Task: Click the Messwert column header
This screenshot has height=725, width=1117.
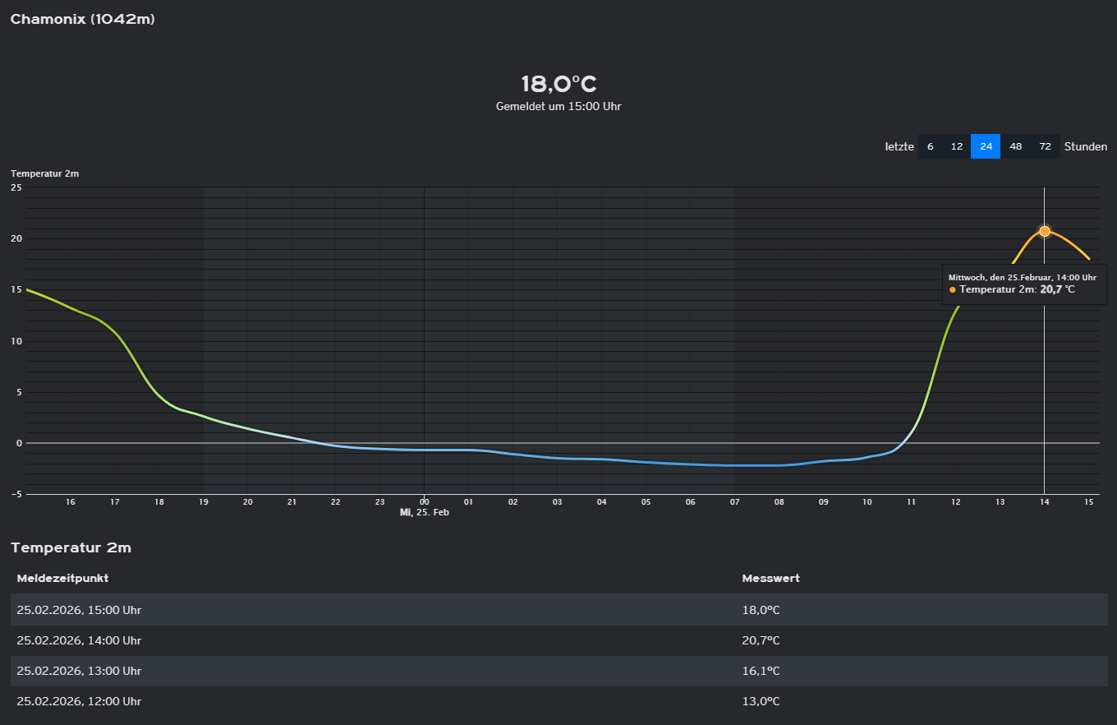Action: pyautogui.click(x=770, y=578)
